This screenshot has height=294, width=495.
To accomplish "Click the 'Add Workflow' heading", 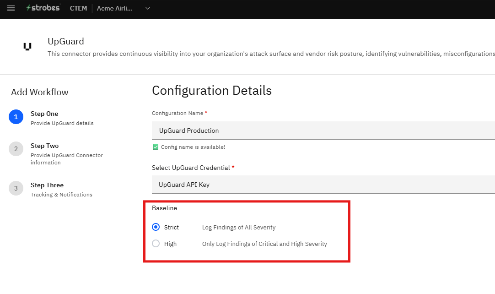I will (x=40, y=93).
